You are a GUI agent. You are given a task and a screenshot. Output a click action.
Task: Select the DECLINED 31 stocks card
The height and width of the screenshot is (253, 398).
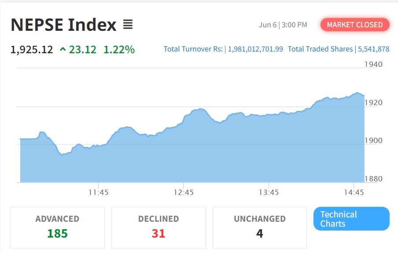(158, 227)
